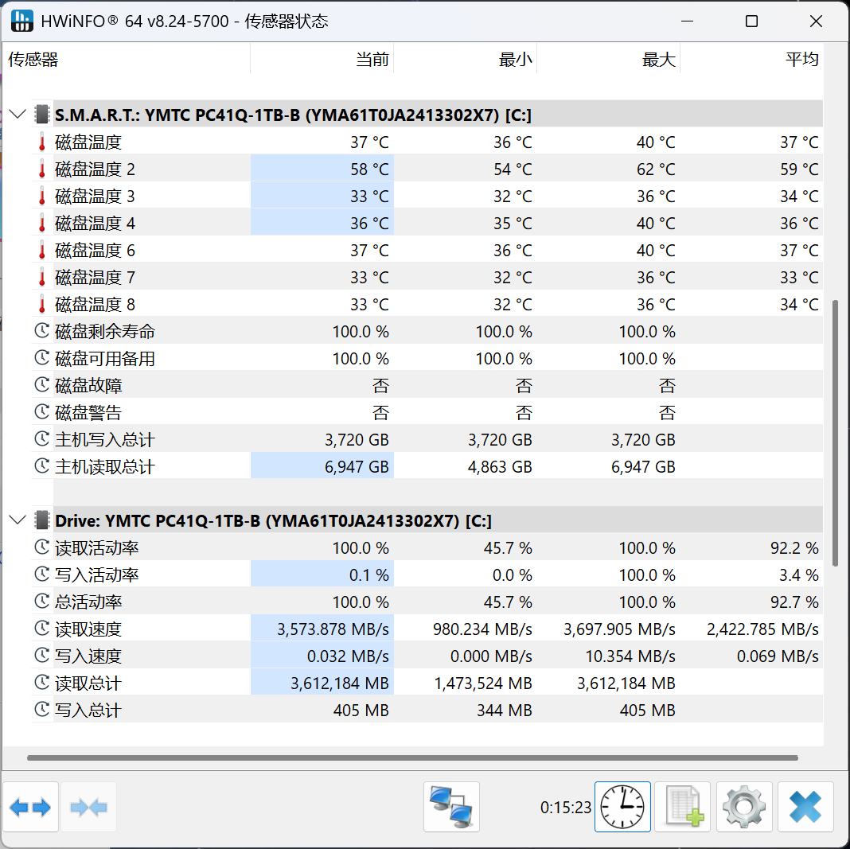Click maximum value 10.354 MB/s

pos(630,656)
